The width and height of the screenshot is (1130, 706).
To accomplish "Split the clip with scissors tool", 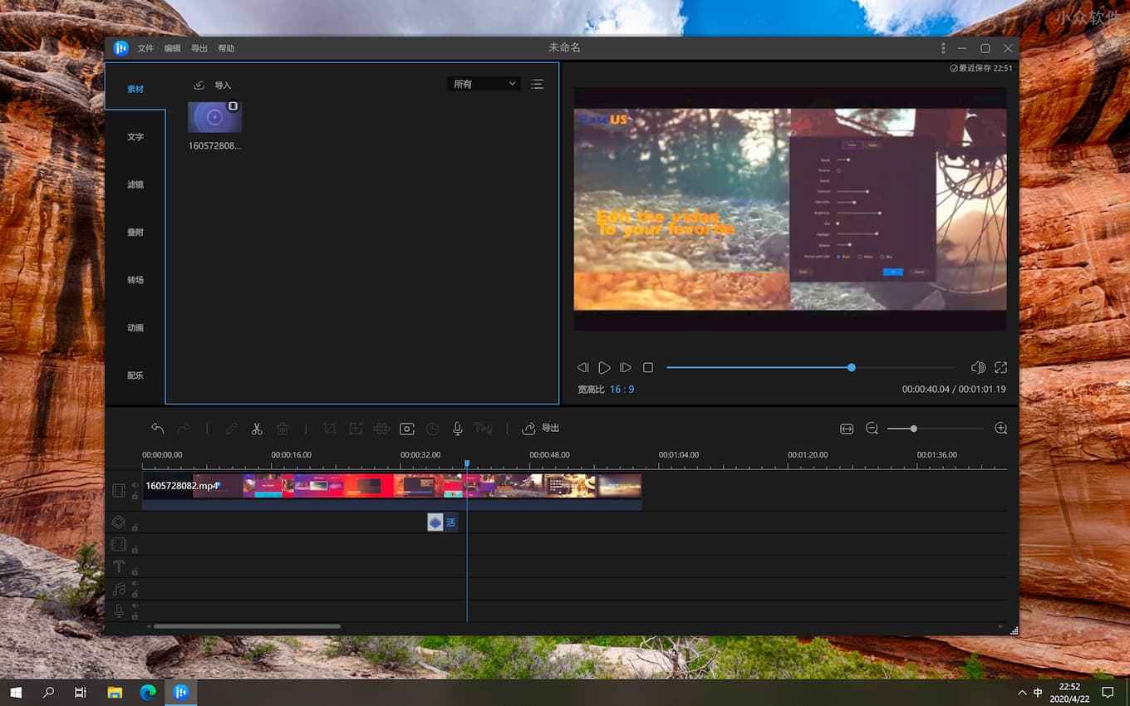I will tap(257, 429).
